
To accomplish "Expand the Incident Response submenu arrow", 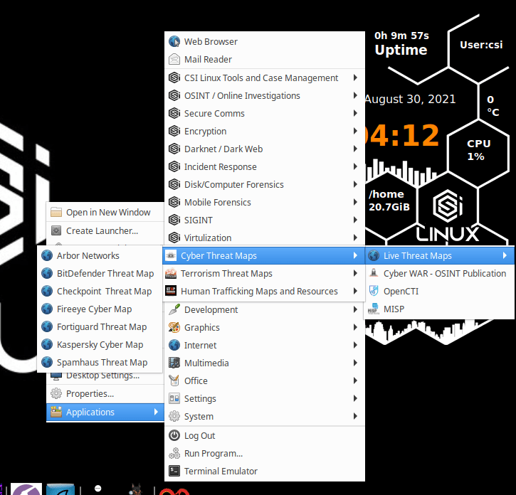I will [x=355, y=166].
